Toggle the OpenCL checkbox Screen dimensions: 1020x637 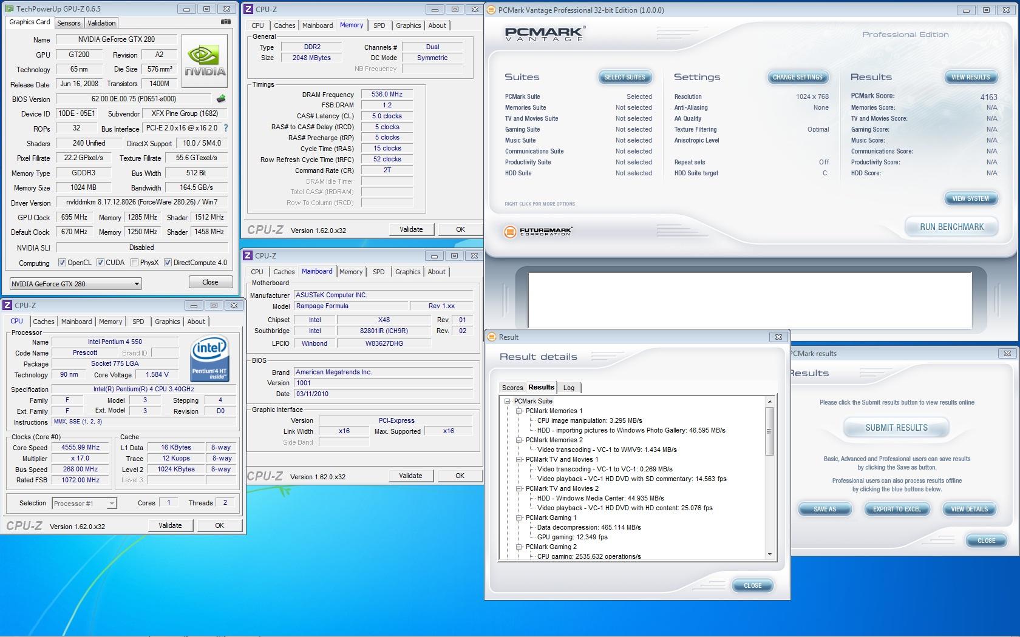62,263
